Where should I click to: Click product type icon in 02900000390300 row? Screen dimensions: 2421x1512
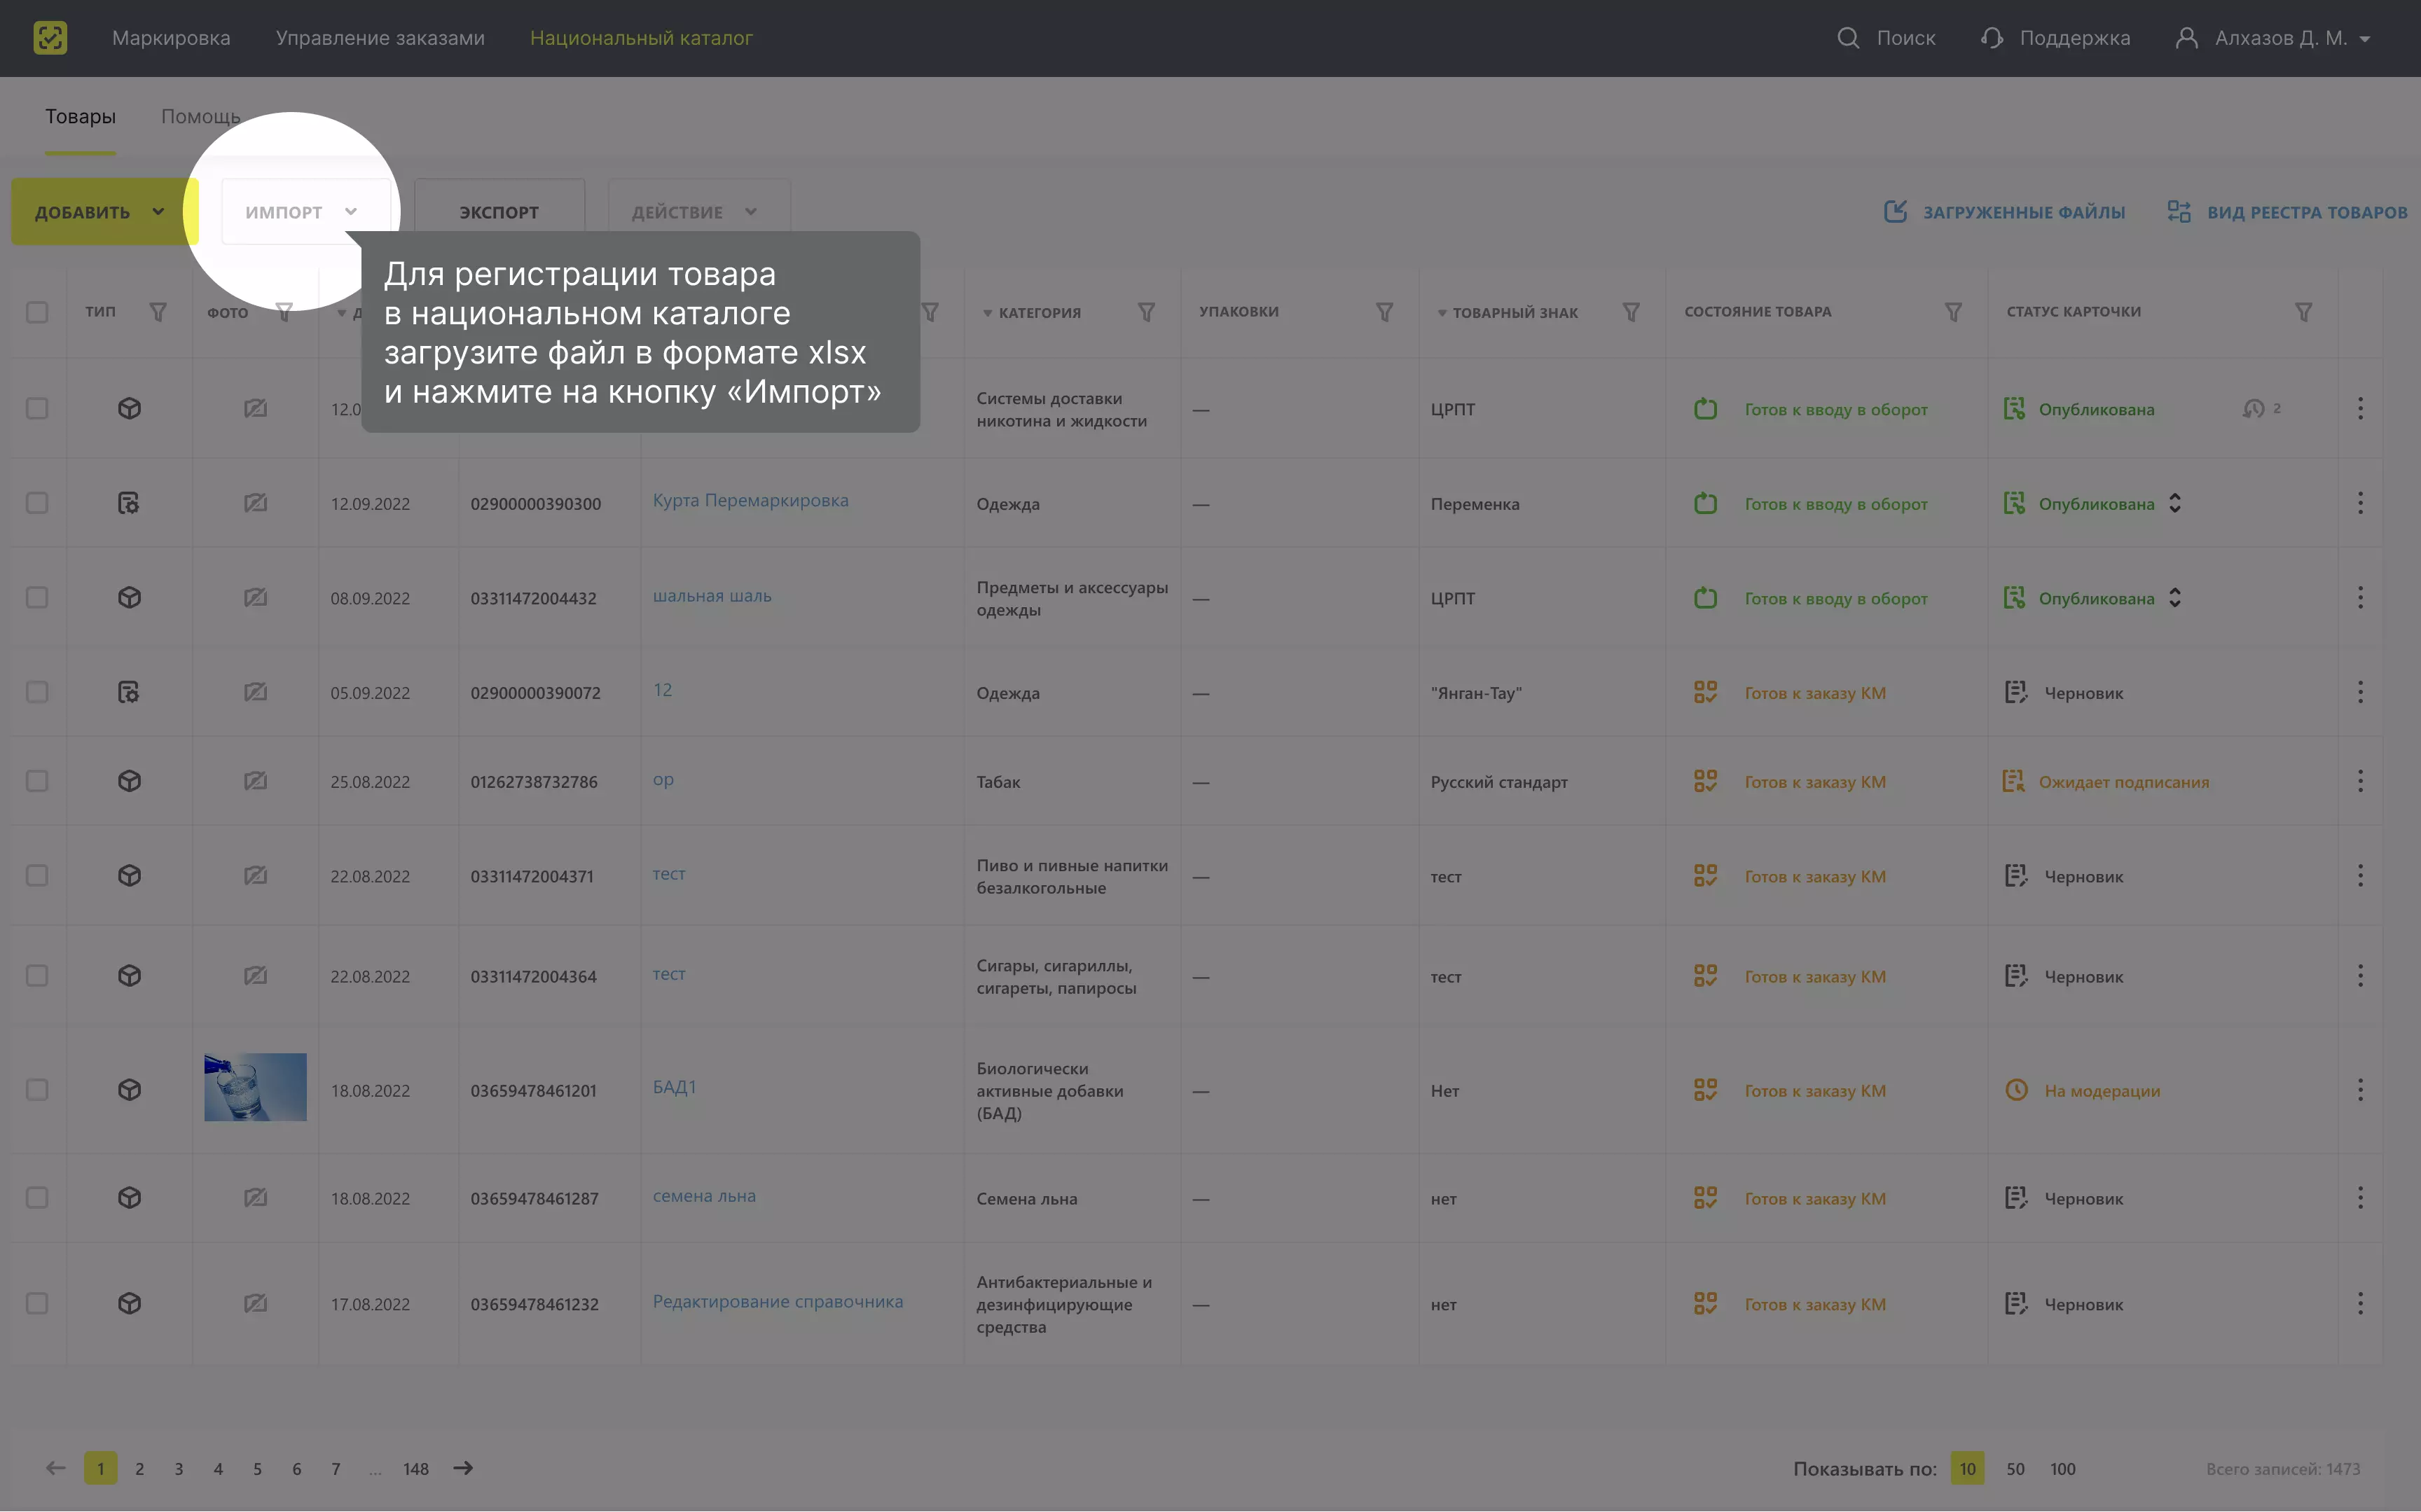[x=129, y=503]
